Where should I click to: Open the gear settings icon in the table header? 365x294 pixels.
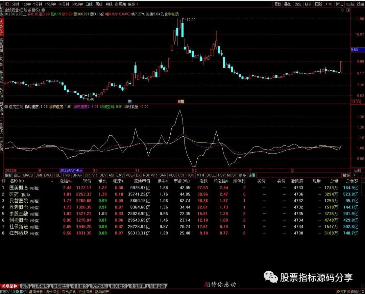tap(3, 181)
